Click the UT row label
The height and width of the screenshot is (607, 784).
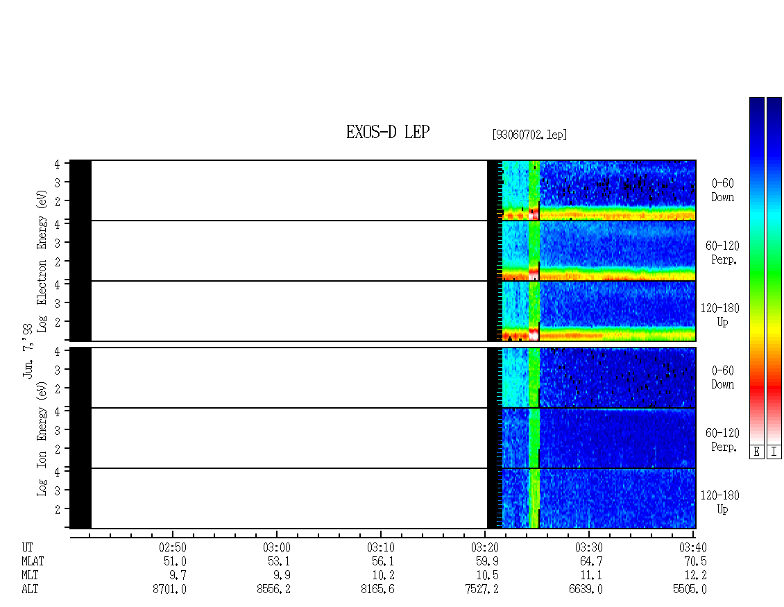[x=27, y=547]
